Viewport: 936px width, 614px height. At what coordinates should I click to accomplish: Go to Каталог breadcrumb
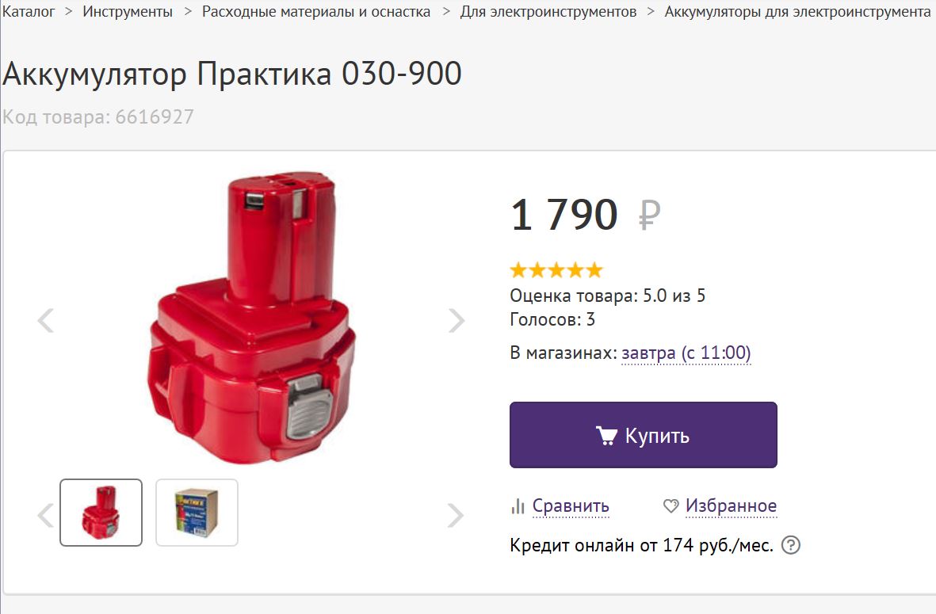tap(28, 11)
